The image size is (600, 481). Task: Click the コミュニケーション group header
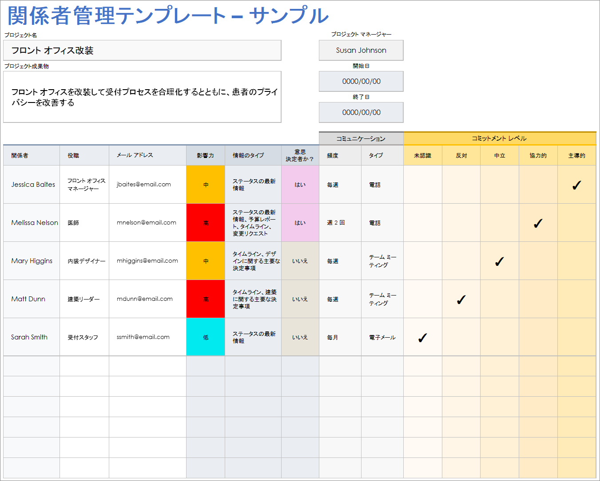click(x=361, y=138)
